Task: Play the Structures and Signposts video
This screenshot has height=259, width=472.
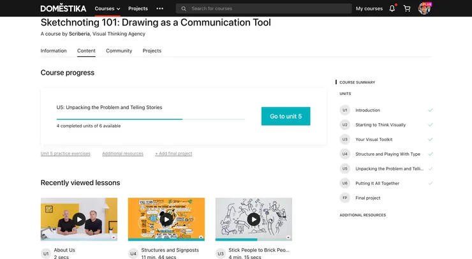Action: tap(166, 219)
